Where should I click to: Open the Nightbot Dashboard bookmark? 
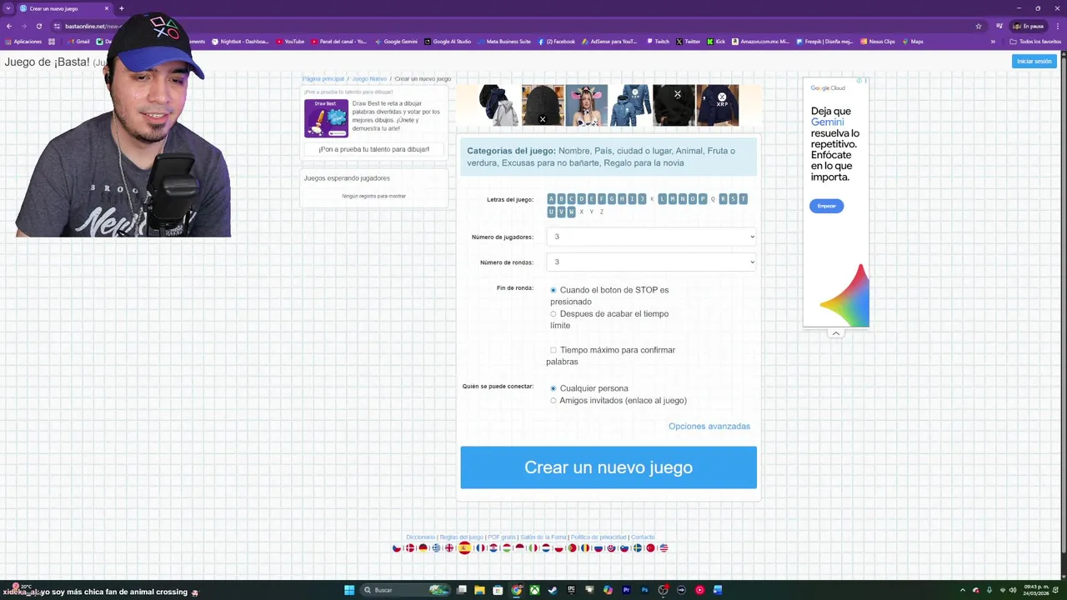coord(240,41)
